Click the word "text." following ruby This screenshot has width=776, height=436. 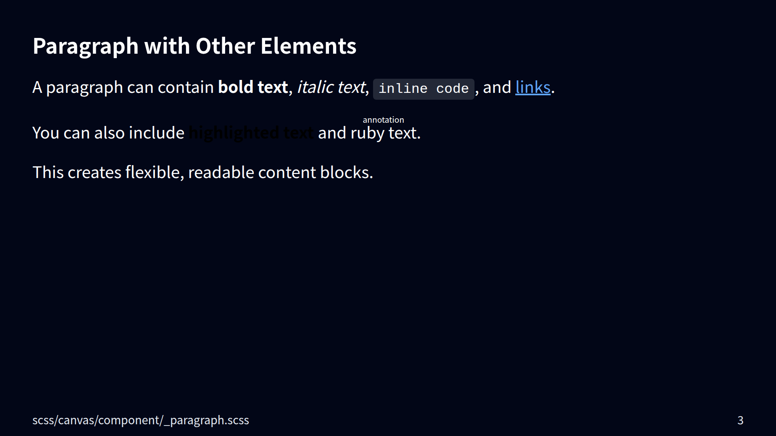tap(405, 133)
